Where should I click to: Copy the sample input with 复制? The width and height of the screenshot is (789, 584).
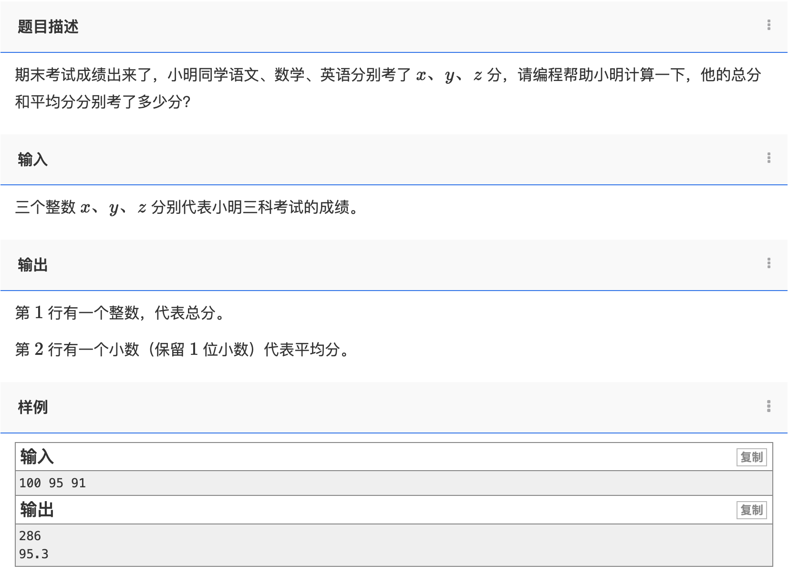[751, 457]
